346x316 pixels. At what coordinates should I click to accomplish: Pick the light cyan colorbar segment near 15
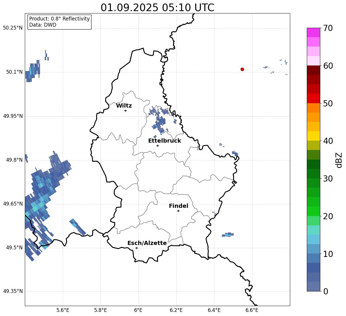tap(314, 230)
